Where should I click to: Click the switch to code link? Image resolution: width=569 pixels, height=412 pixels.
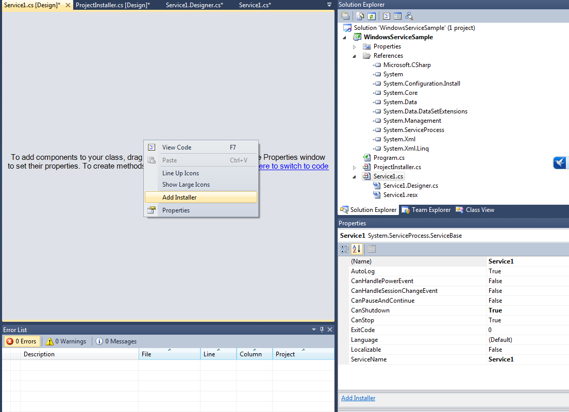(294, 166)
